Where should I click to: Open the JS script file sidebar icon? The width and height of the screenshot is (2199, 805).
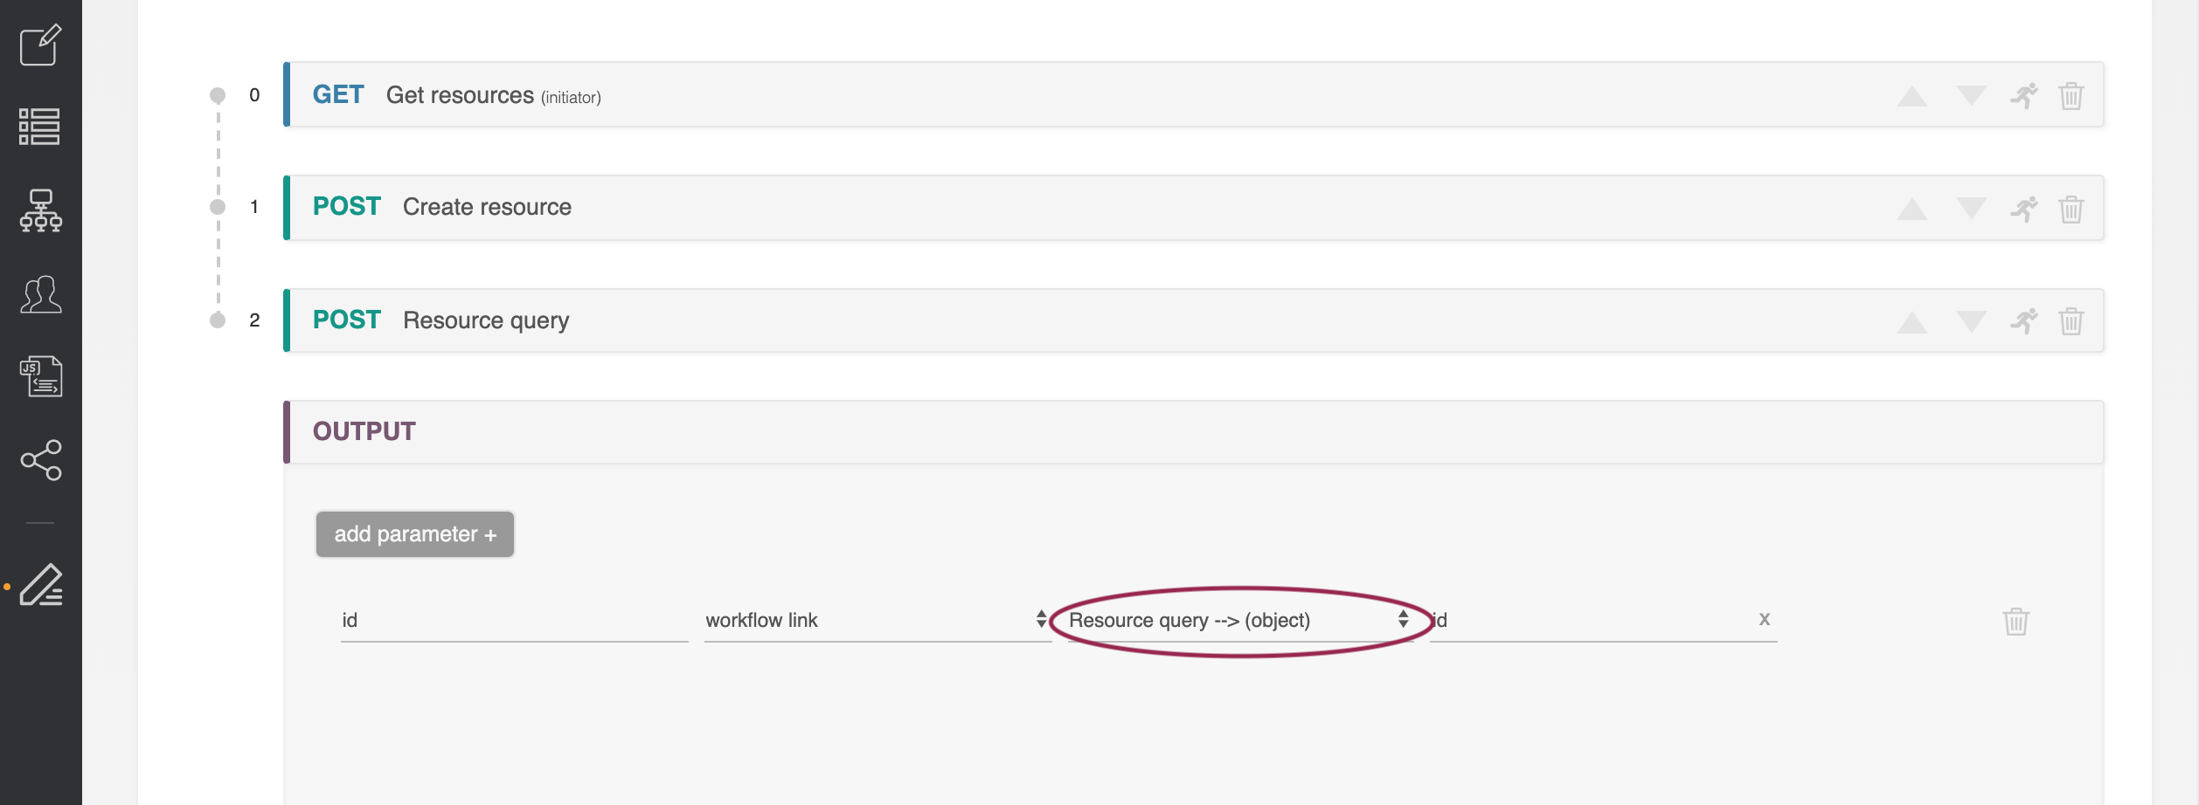pyautogui.click(x=40, y=376)
